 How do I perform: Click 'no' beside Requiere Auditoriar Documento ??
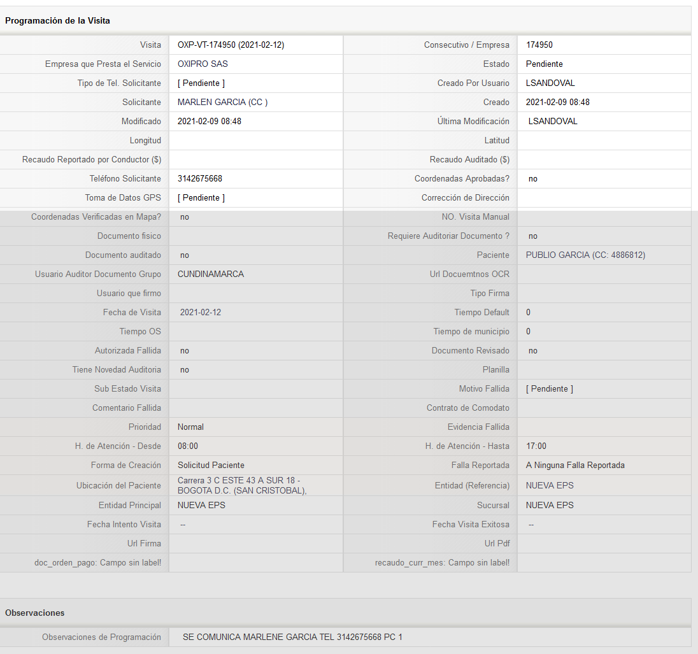click(x=533, y=236)
